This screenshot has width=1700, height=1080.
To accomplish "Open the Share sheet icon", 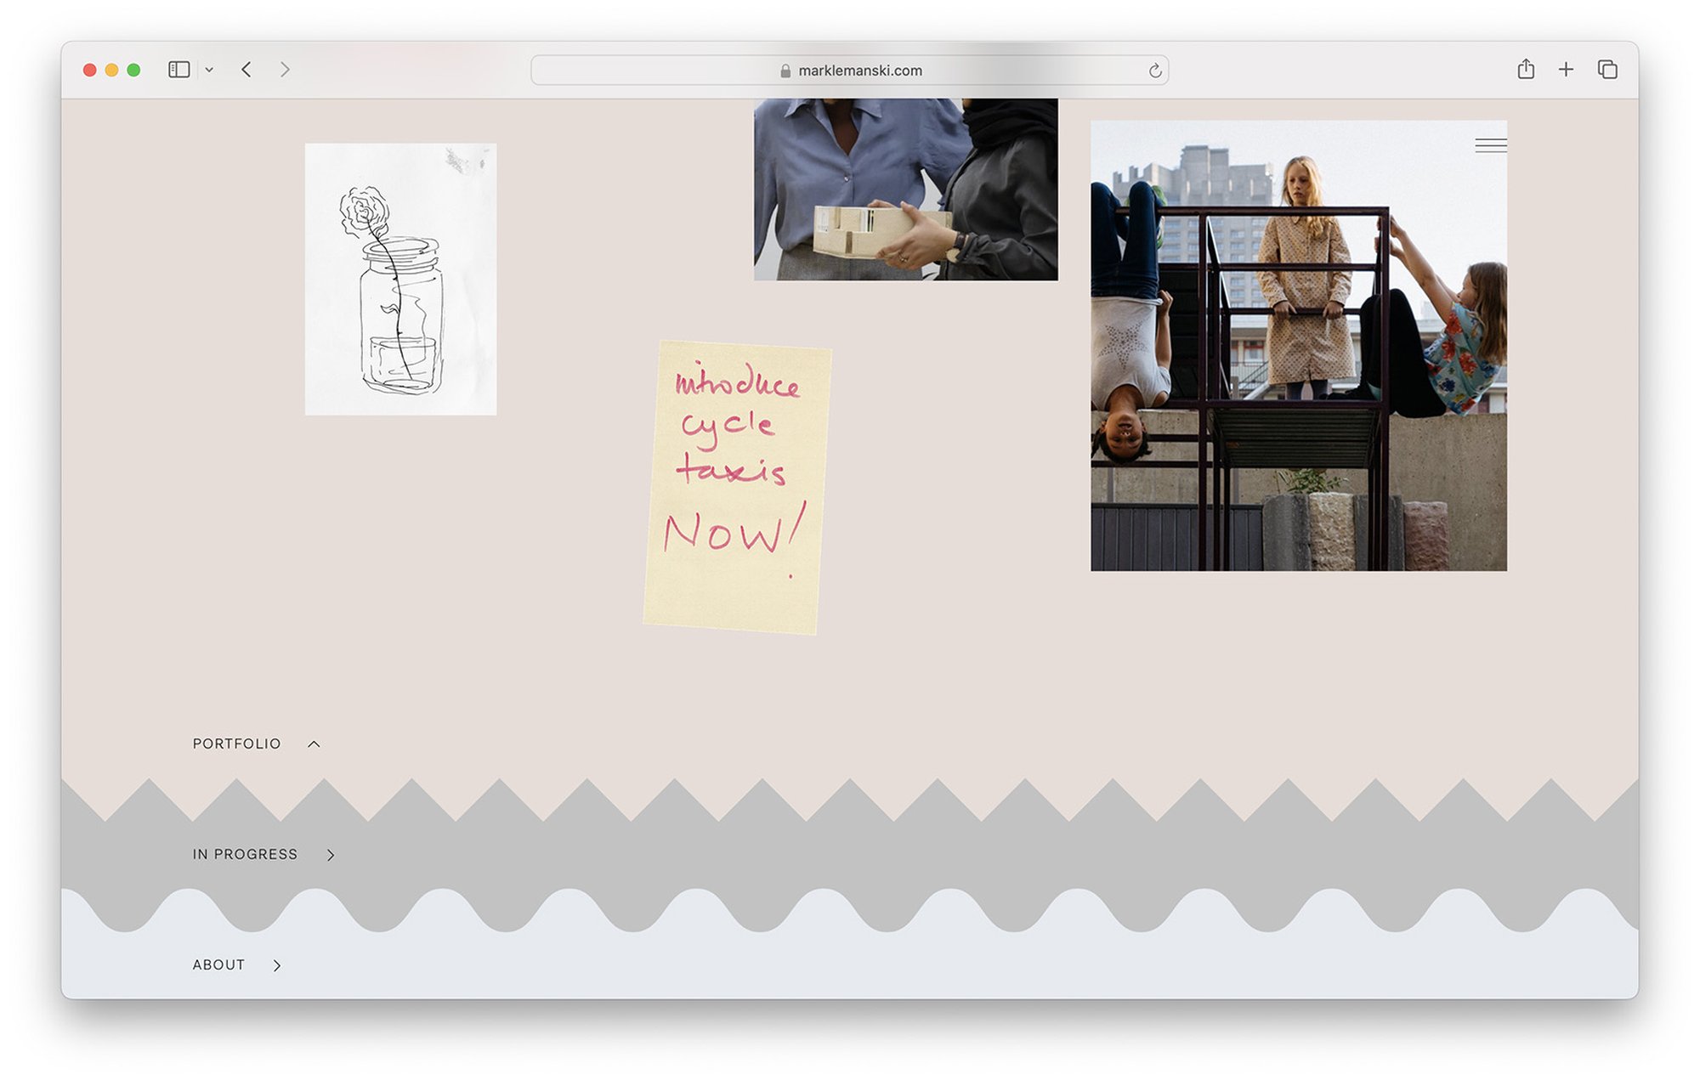I will (1526, 70).
